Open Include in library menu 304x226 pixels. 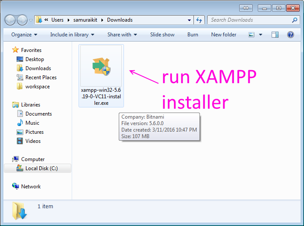(72, 35)
